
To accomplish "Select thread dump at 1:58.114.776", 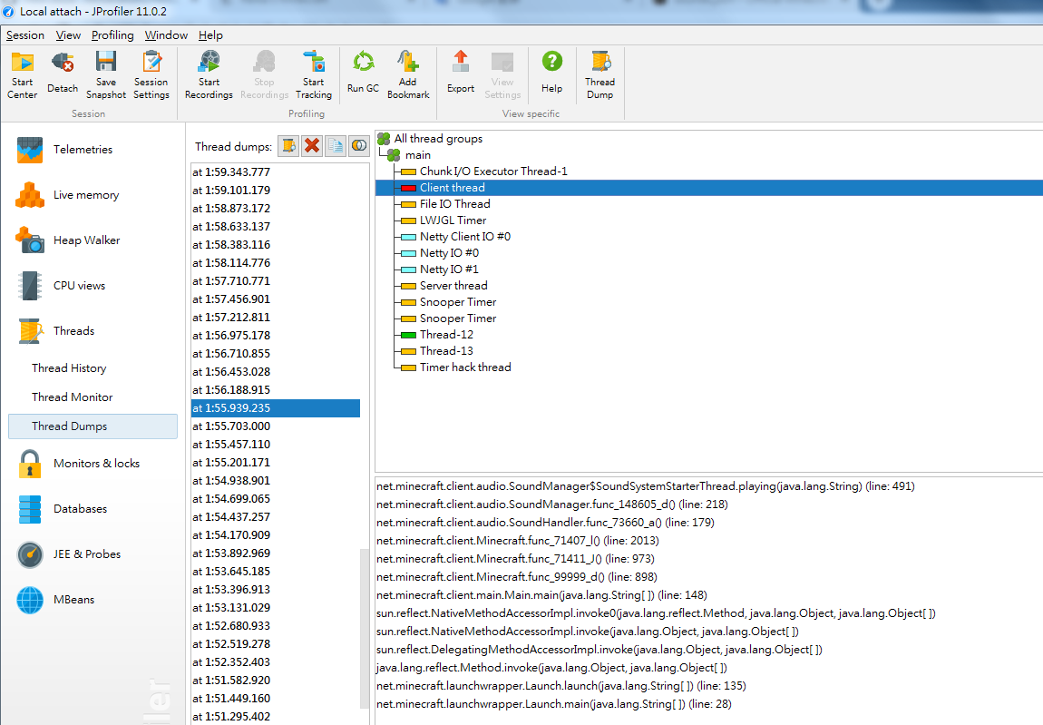I will coord(276,263).
